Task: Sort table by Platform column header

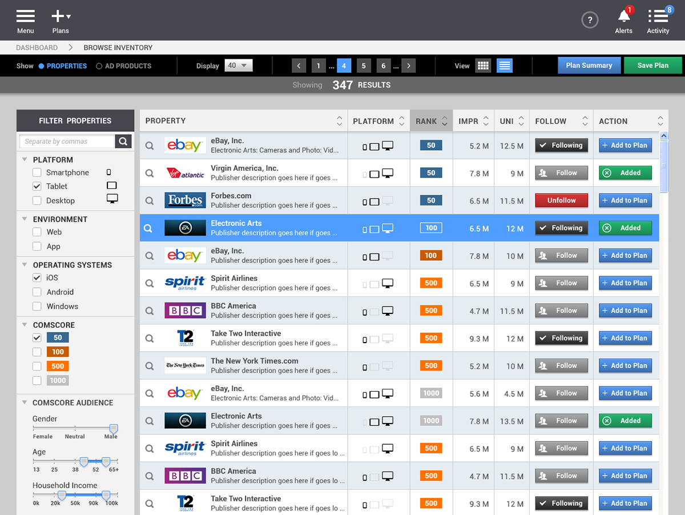Action: 378,121
